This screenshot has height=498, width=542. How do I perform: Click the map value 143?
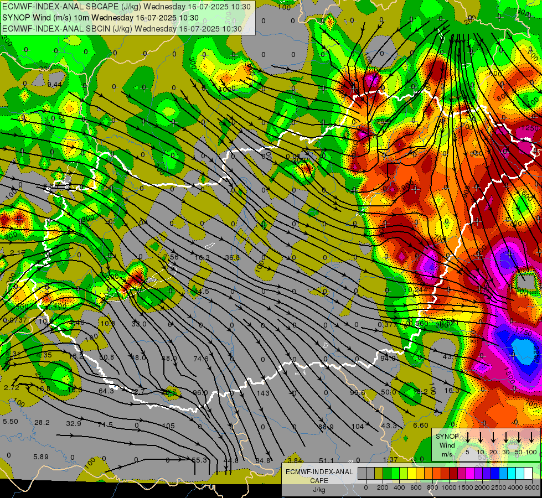(263, 393)
